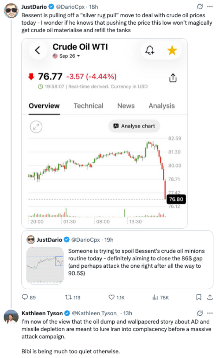Open more options on Kathleen Tyson's tweet
The height and width of the screenshot is (358, 219).
pos(210,313)
